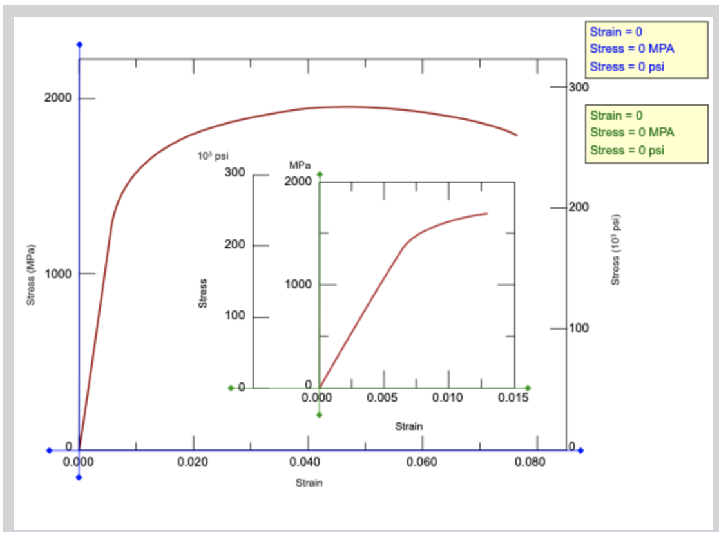Click the green 'Stress = 0 MPA' readout
The height and width of the screenshot is (542, 719).
(632, 133)
